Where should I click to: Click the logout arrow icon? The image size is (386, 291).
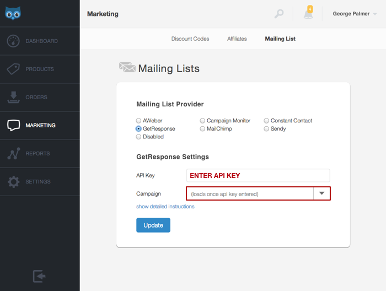pos(39,276)
